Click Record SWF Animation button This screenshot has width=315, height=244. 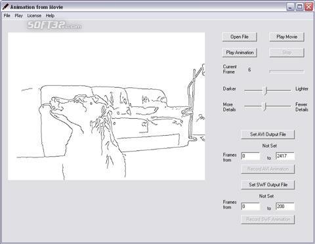(x=268, y=219)
